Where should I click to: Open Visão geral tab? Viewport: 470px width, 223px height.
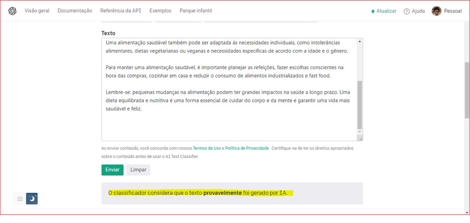tap(37, 11)
